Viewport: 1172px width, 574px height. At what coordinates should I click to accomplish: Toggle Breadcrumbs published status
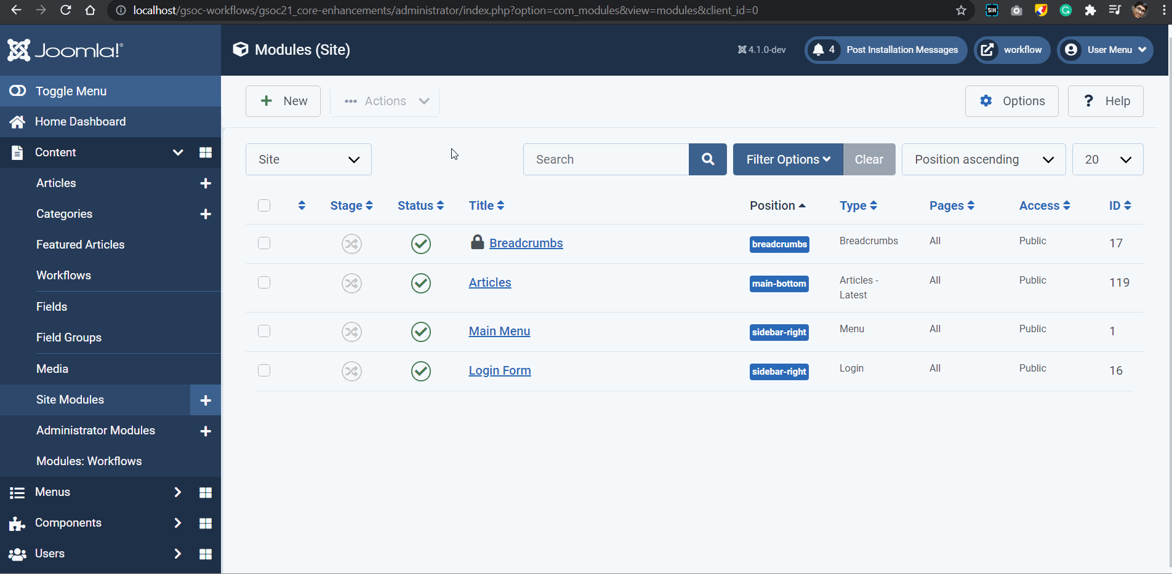click(x=421, y=244)
